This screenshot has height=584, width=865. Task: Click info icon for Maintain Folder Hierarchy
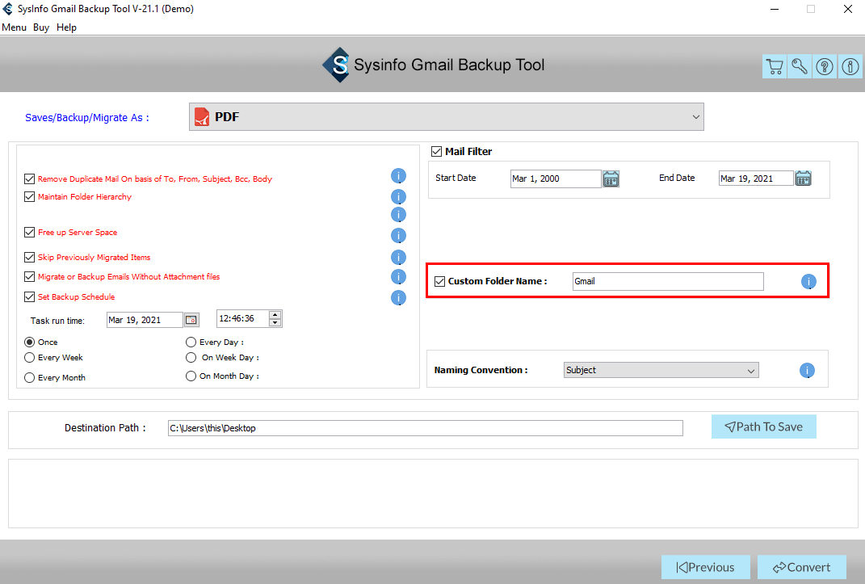[x=398, y=197]
